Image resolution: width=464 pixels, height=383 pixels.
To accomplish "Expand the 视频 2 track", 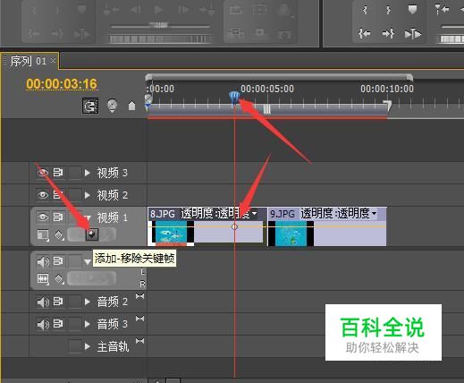I will pos(88,195).
